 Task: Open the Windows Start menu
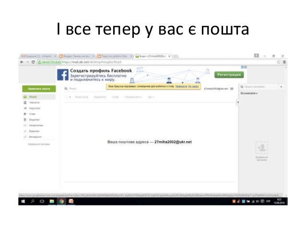[x=23, y=201]
